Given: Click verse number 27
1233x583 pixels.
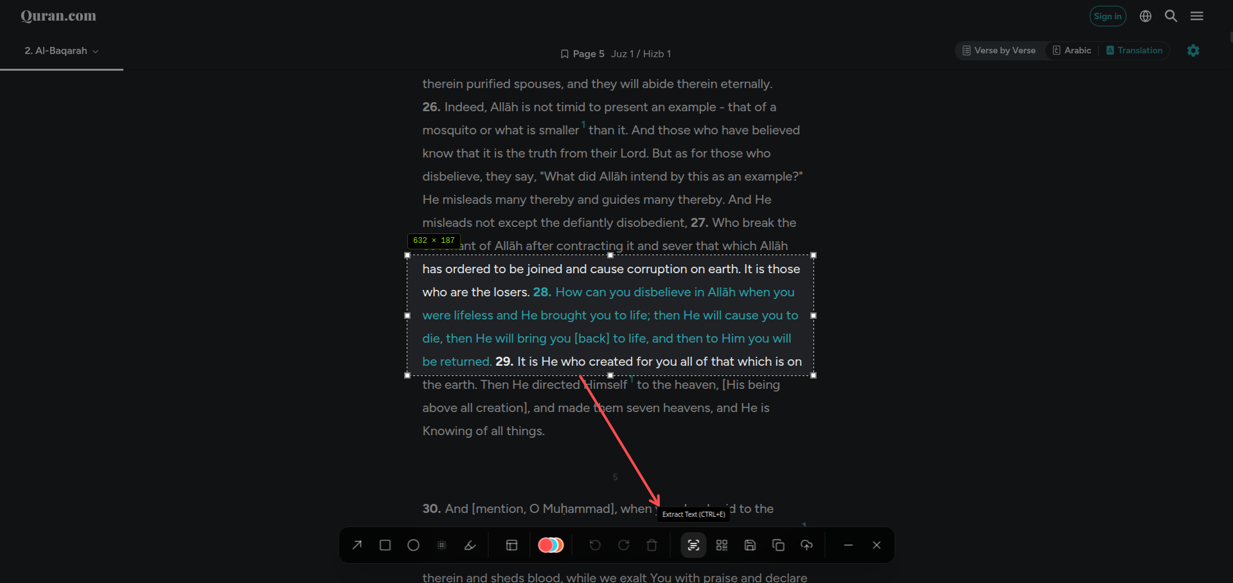Looking at the screenshot, I should [x=700, y=222].
